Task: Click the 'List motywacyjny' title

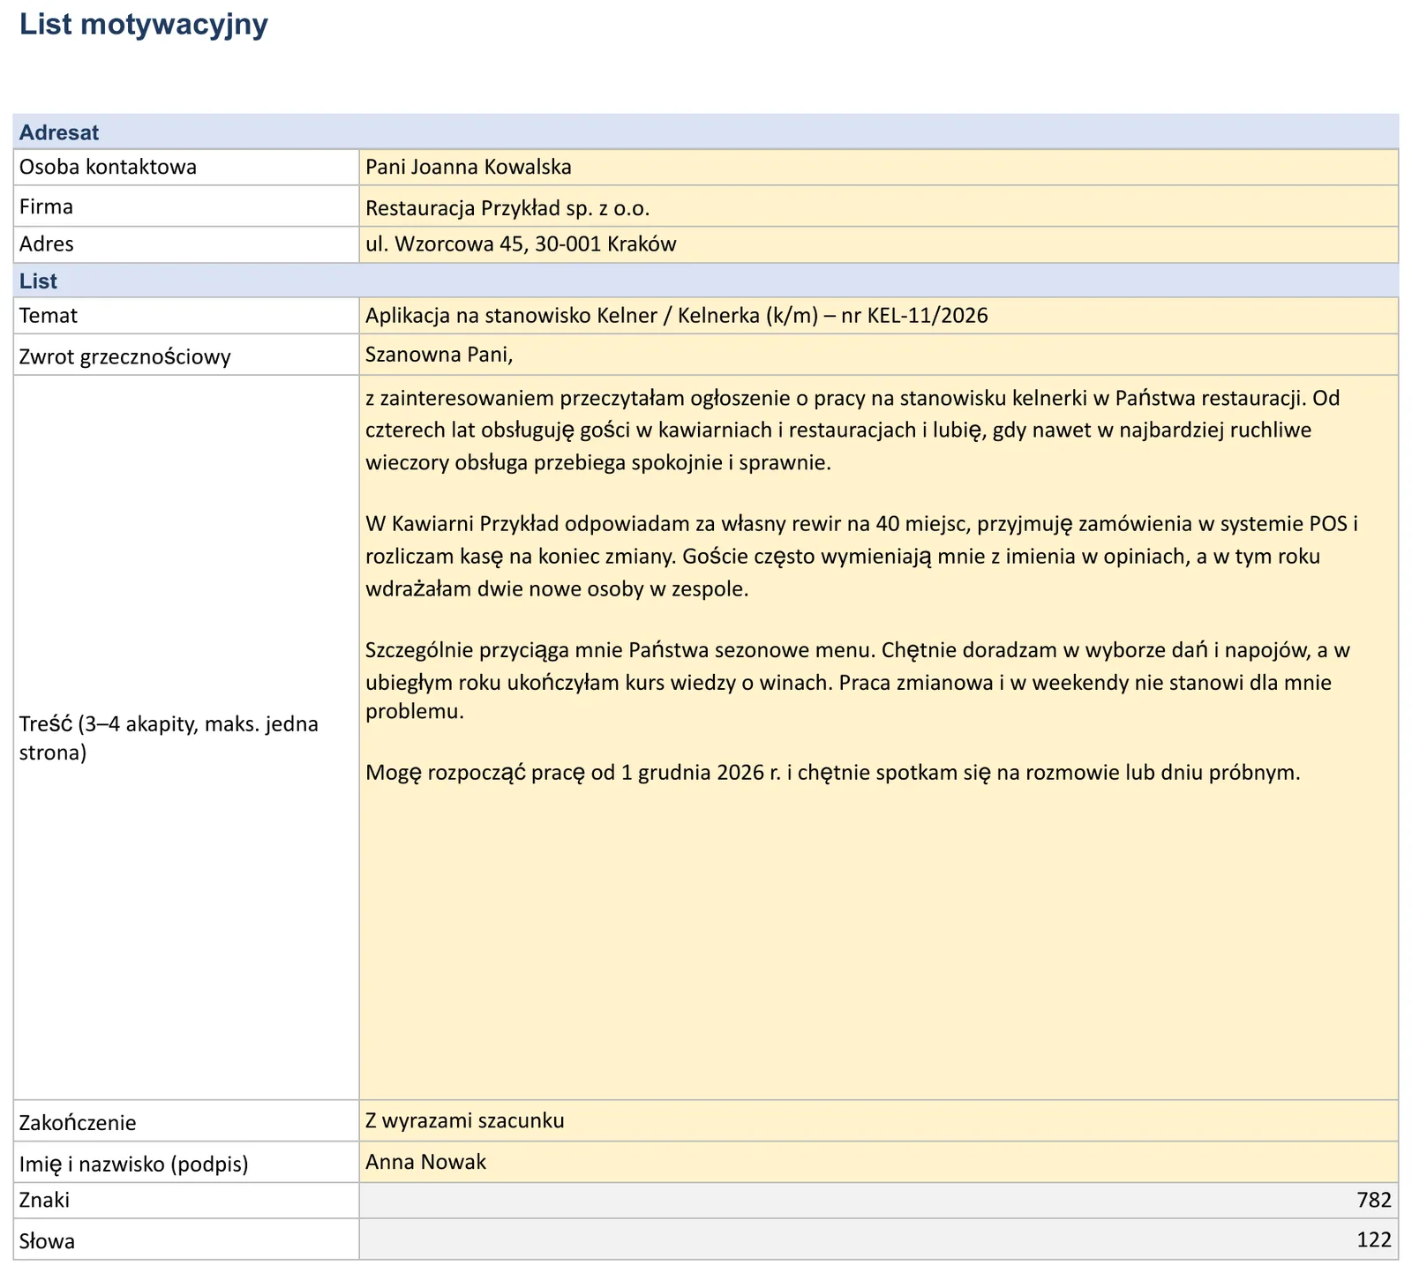Action: (x=143, y=25)
